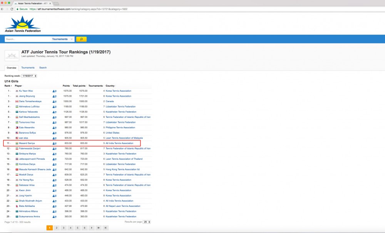Click the Asian Tennis Federation logo
Viewport: 385px width, 233px height.
[23, 24]
